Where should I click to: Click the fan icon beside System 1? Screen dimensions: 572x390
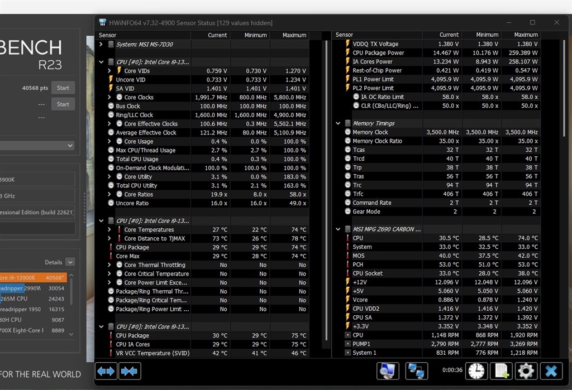click(347, 353)
